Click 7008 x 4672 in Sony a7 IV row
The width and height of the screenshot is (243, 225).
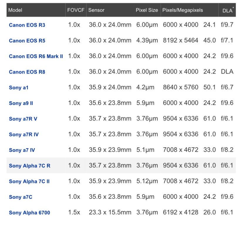click(180, 150)
